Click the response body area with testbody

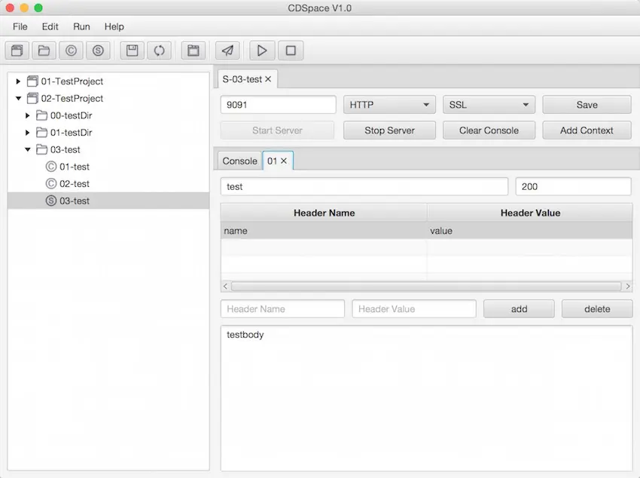coord(426,398)
